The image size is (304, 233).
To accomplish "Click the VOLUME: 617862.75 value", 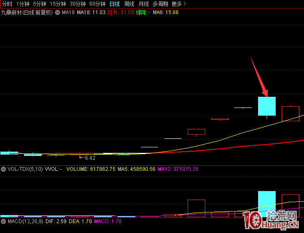I will pos(91,169).
